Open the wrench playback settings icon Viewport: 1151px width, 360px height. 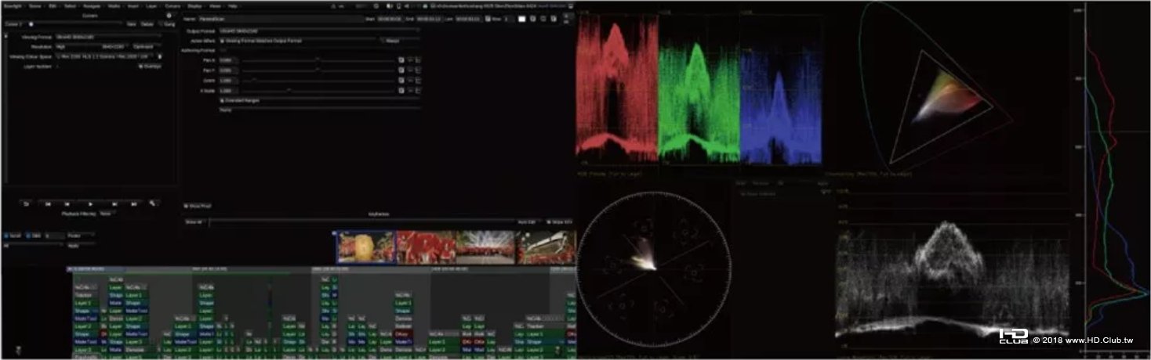coord(152,203)
